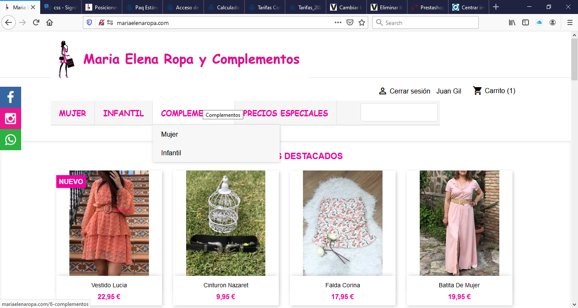Open the Falda Corina product title
Image resolution: width=578 pixels, height=308 pixels.
[x=343, y=285]
